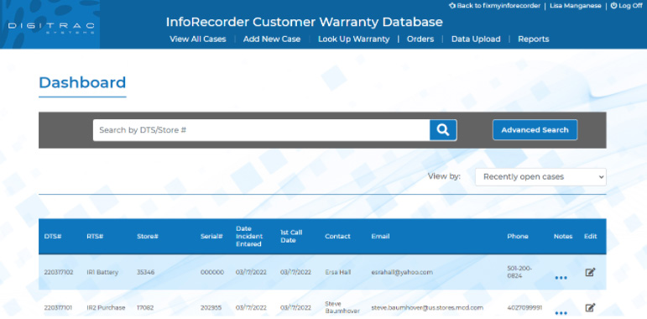This screenshot has width=647, height=319.
Task: Click the DTS# column header
Action: coord(53,237)
